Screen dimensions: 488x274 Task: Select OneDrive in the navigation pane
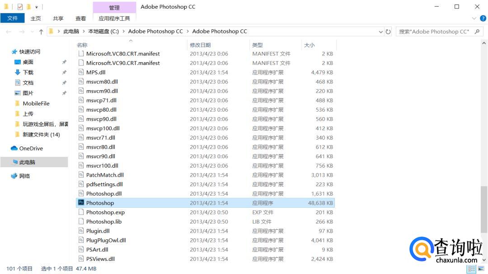pos(31,148)
